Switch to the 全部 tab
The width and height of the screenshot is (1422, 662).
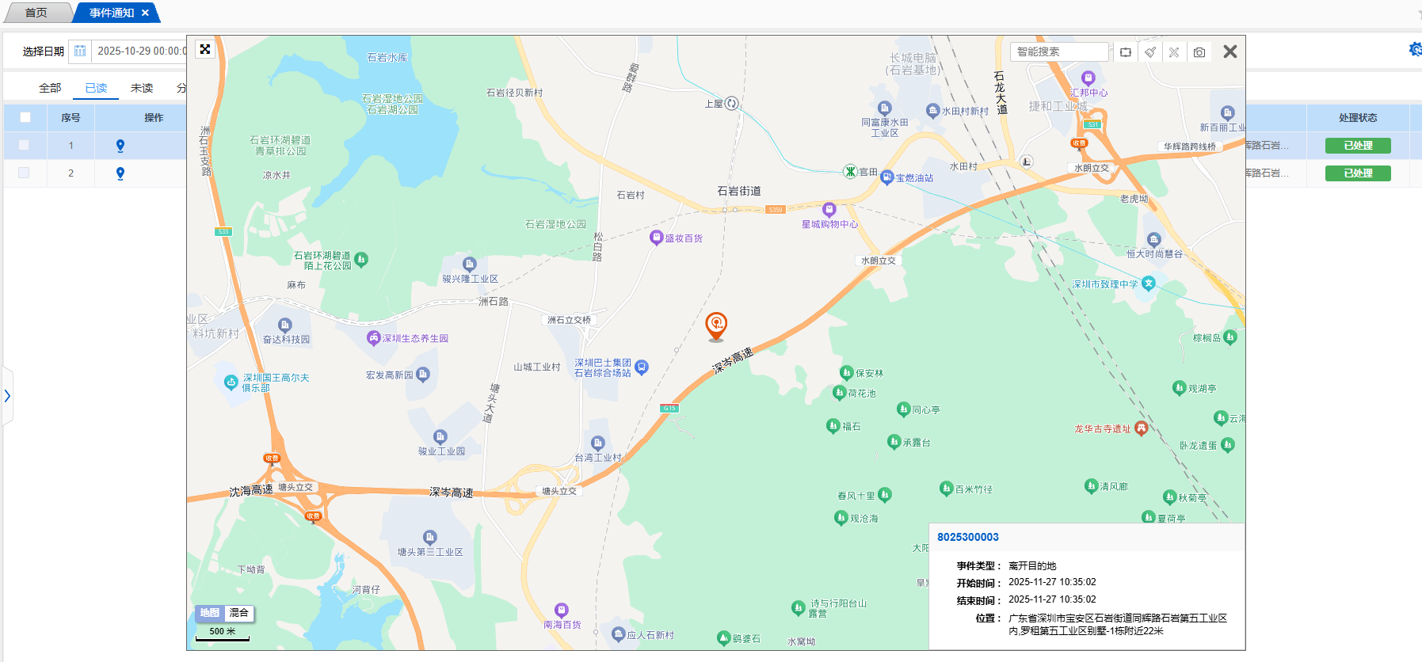(50, 88)
